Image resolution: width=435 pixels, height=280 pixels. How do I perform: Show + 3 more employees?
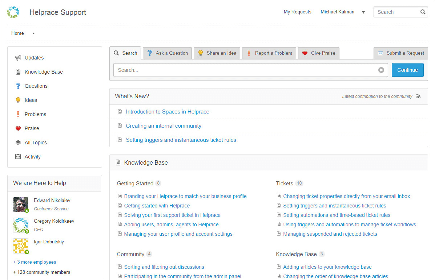35,262
